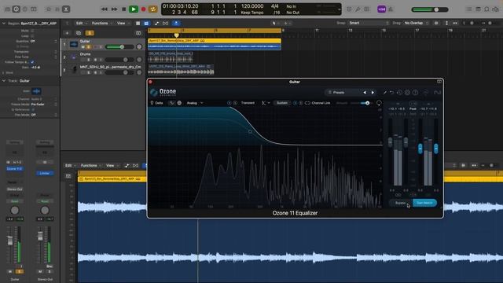Click the purple Count-in button
The height and width of the screenshot is (283, 503).
coord(381,9)
